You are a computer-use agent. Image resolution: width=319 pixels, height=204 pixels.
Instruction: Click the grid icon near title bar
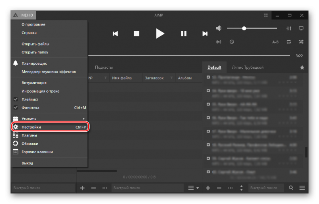click(266, 15)
